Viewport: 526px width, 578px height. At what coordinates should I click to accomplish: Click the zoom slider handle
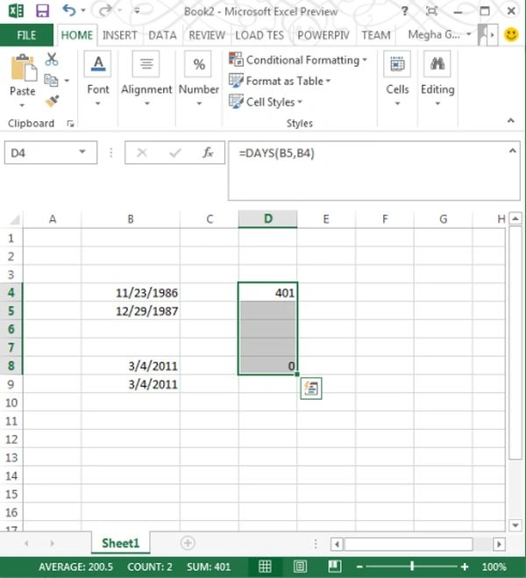click(x=412, y=567)
